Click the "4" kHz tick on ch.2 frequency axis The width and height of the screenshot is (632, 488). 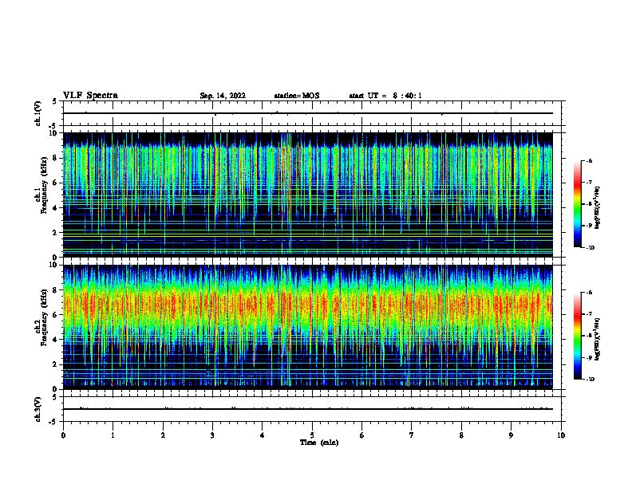(x=56, y=340)
